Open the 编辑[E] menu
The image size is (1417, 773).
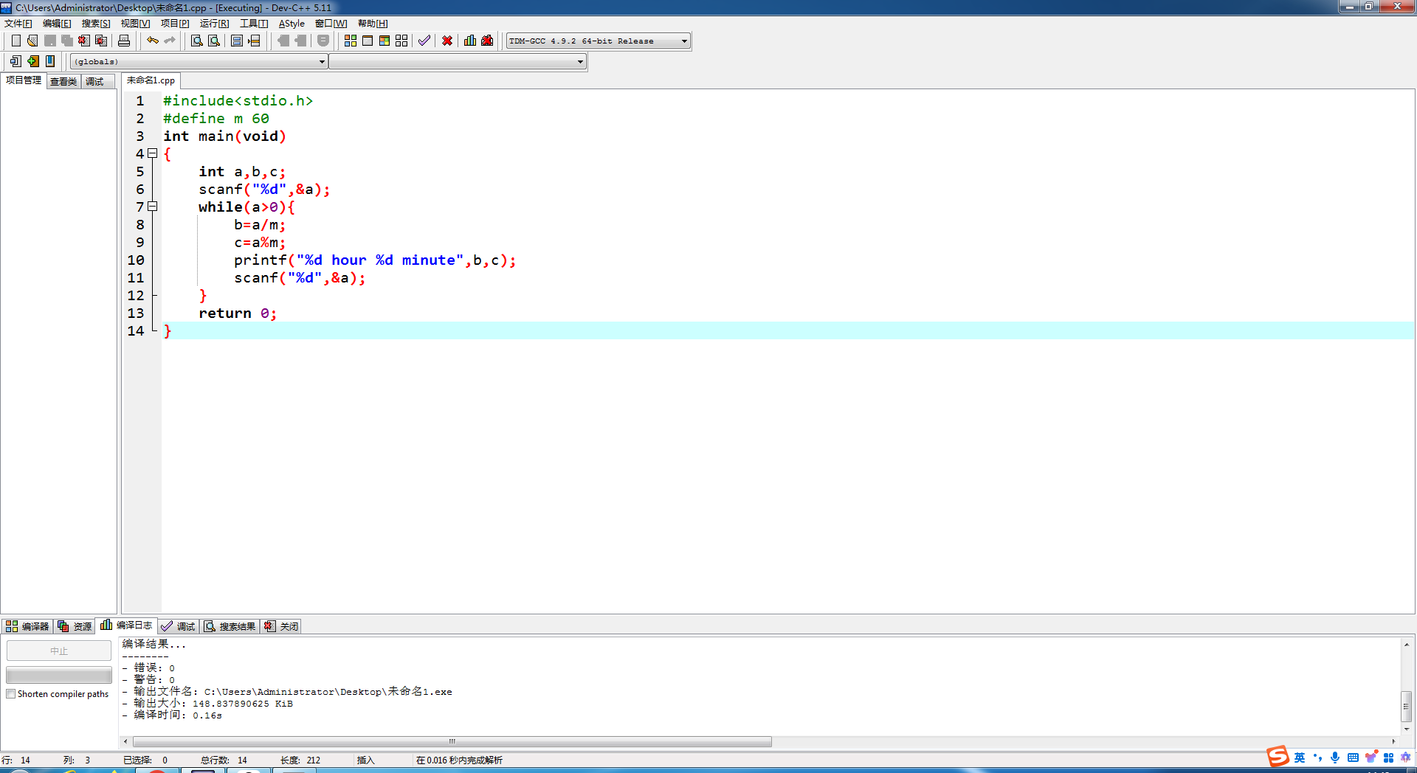pyautogui.click(x=57, y=24)
